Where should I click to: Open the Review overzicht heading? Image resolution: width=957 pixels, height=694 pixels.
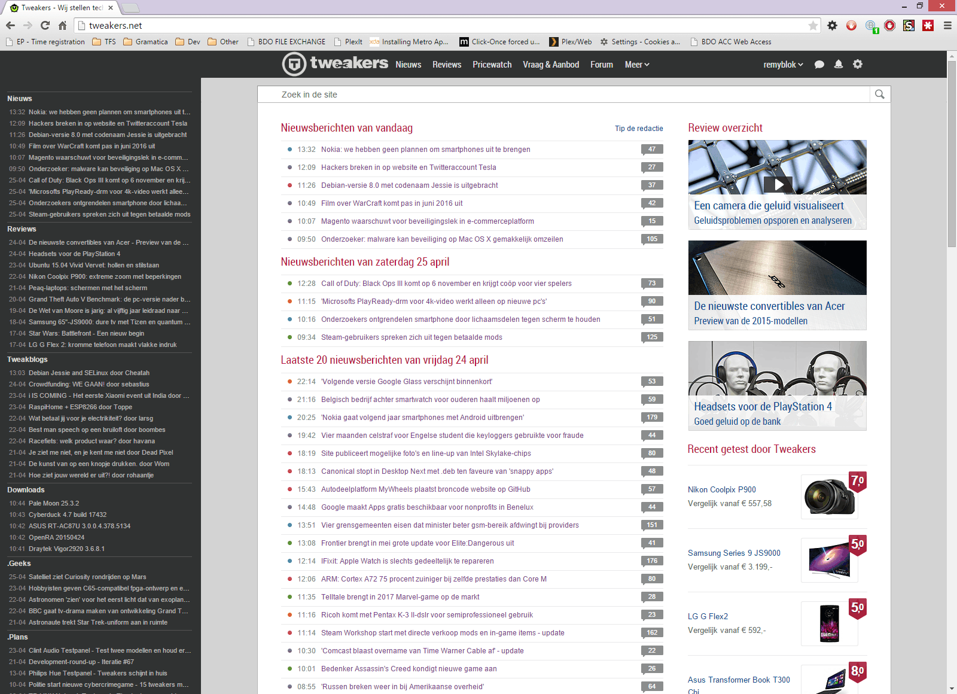point(726,128)
